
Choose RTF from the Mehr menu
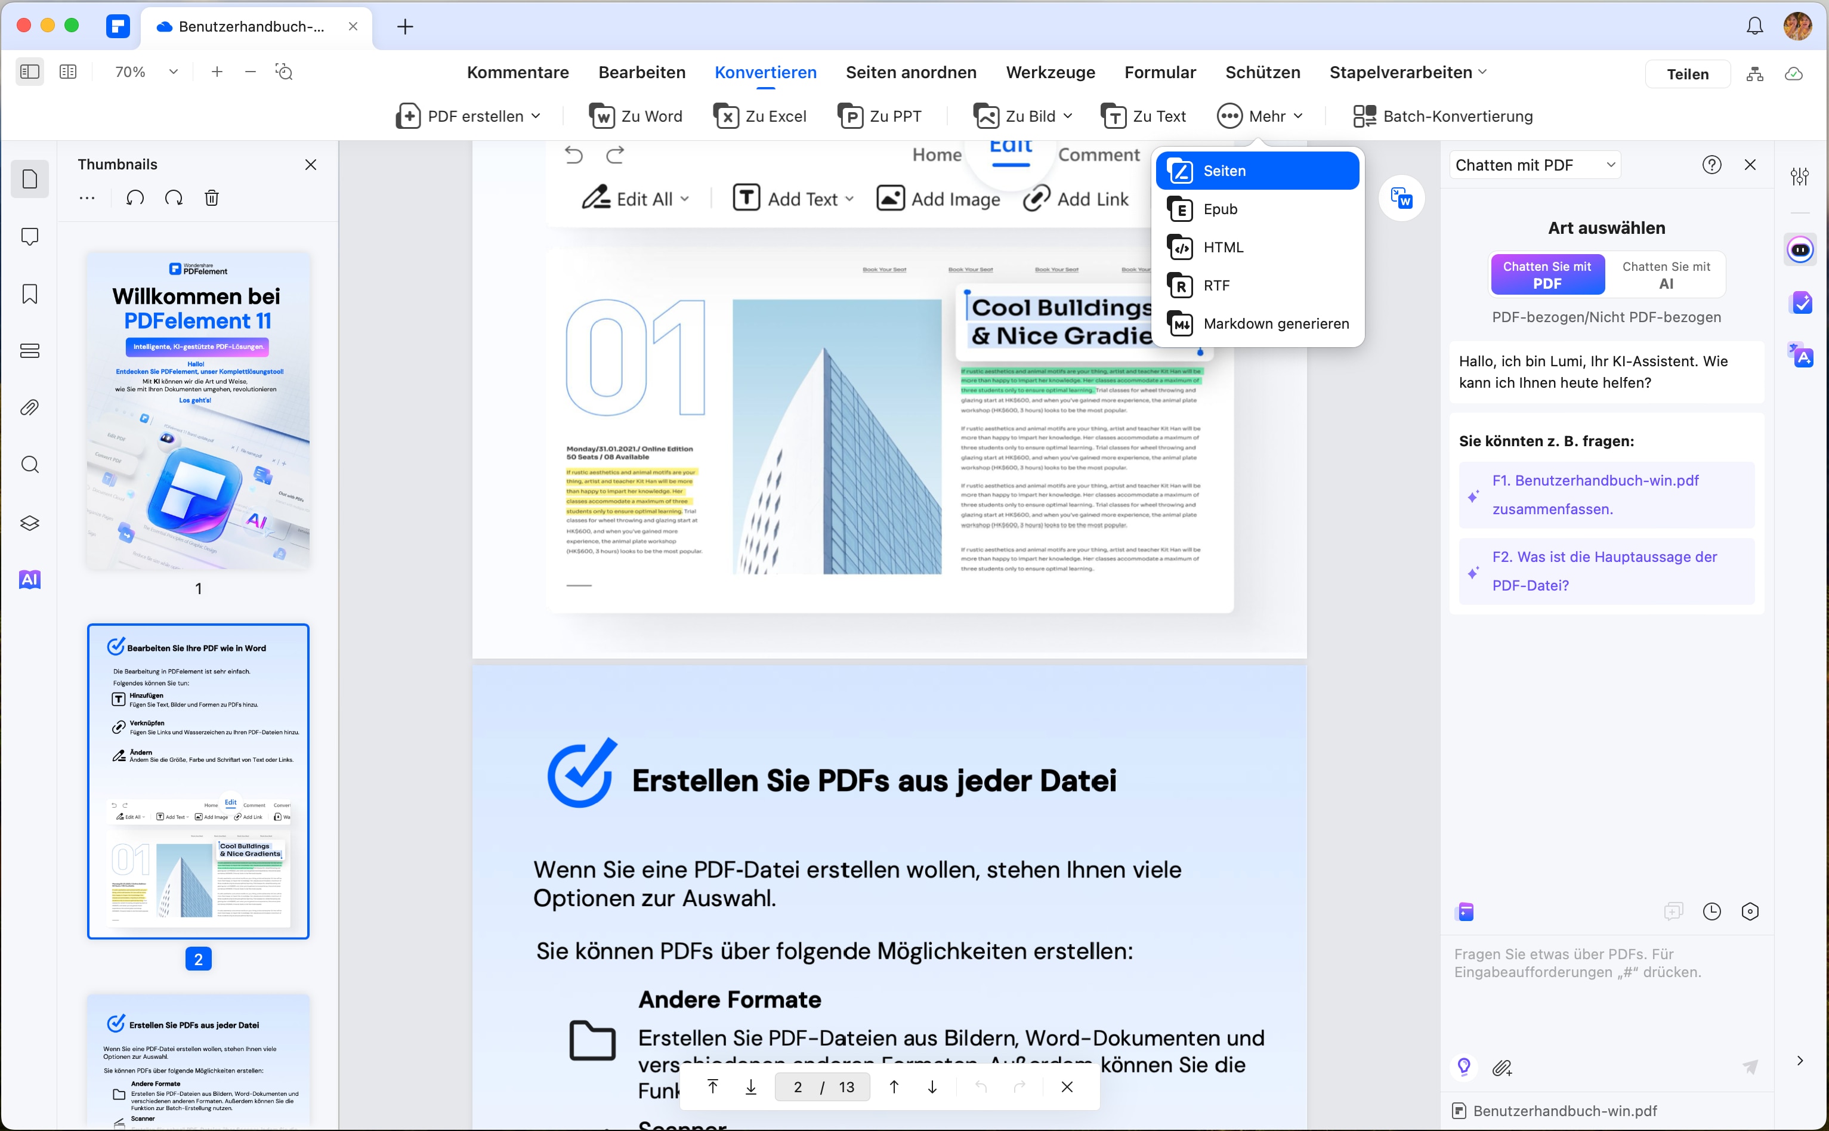pyautogui.click(x=1258, y=286)
